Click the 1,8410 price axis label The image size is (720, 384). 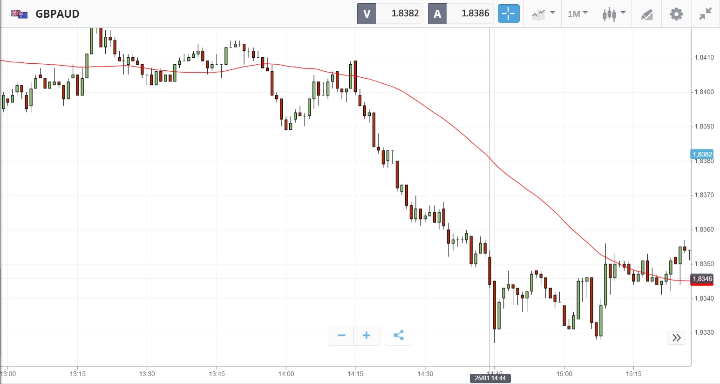(x=704, y=58)
